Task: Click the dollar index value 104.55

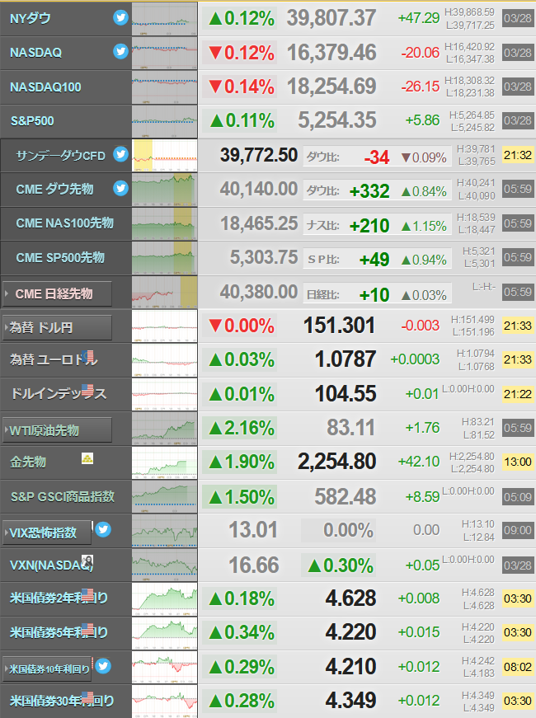Action: 346,394
